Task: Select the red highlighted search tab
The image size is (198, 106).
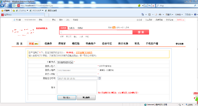Action: [63, 28]
